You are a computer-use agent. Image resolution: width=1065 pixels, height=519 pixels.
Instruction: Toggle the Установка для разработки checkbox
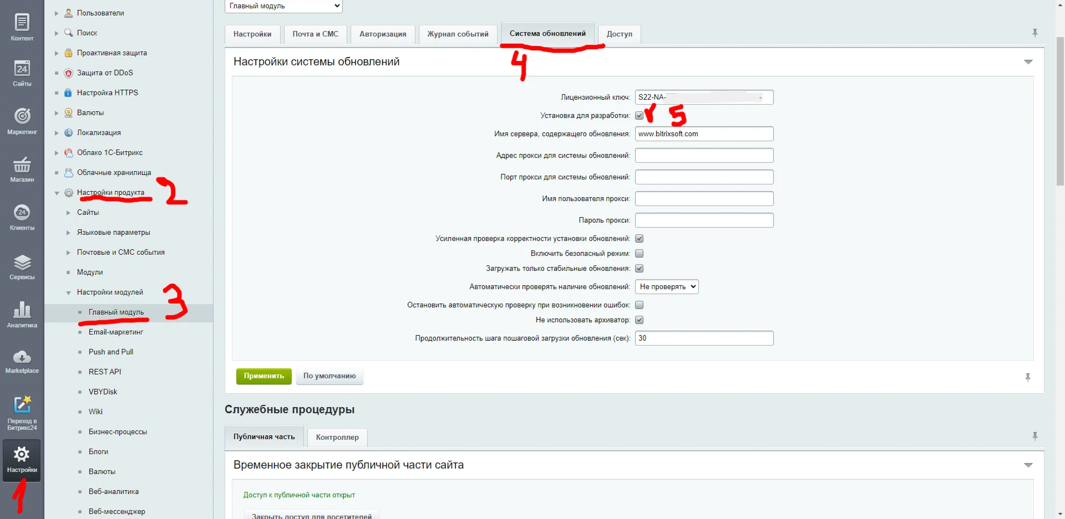[x=639, y=115]
